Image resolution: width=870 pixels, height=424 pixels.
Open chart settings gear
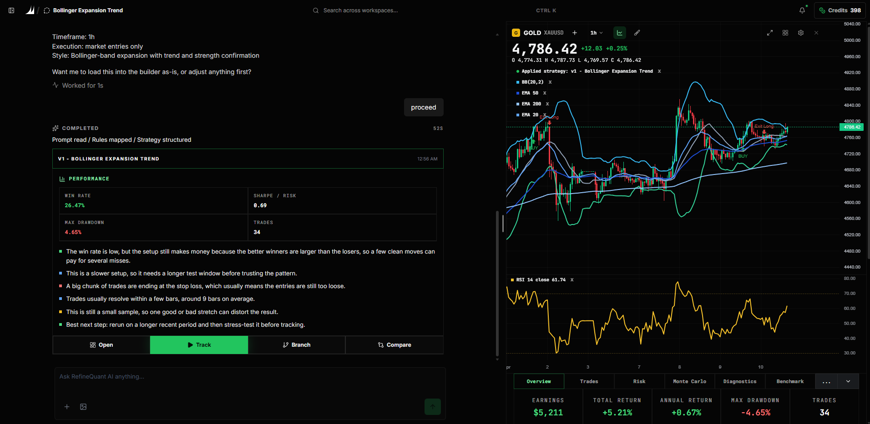801,33
